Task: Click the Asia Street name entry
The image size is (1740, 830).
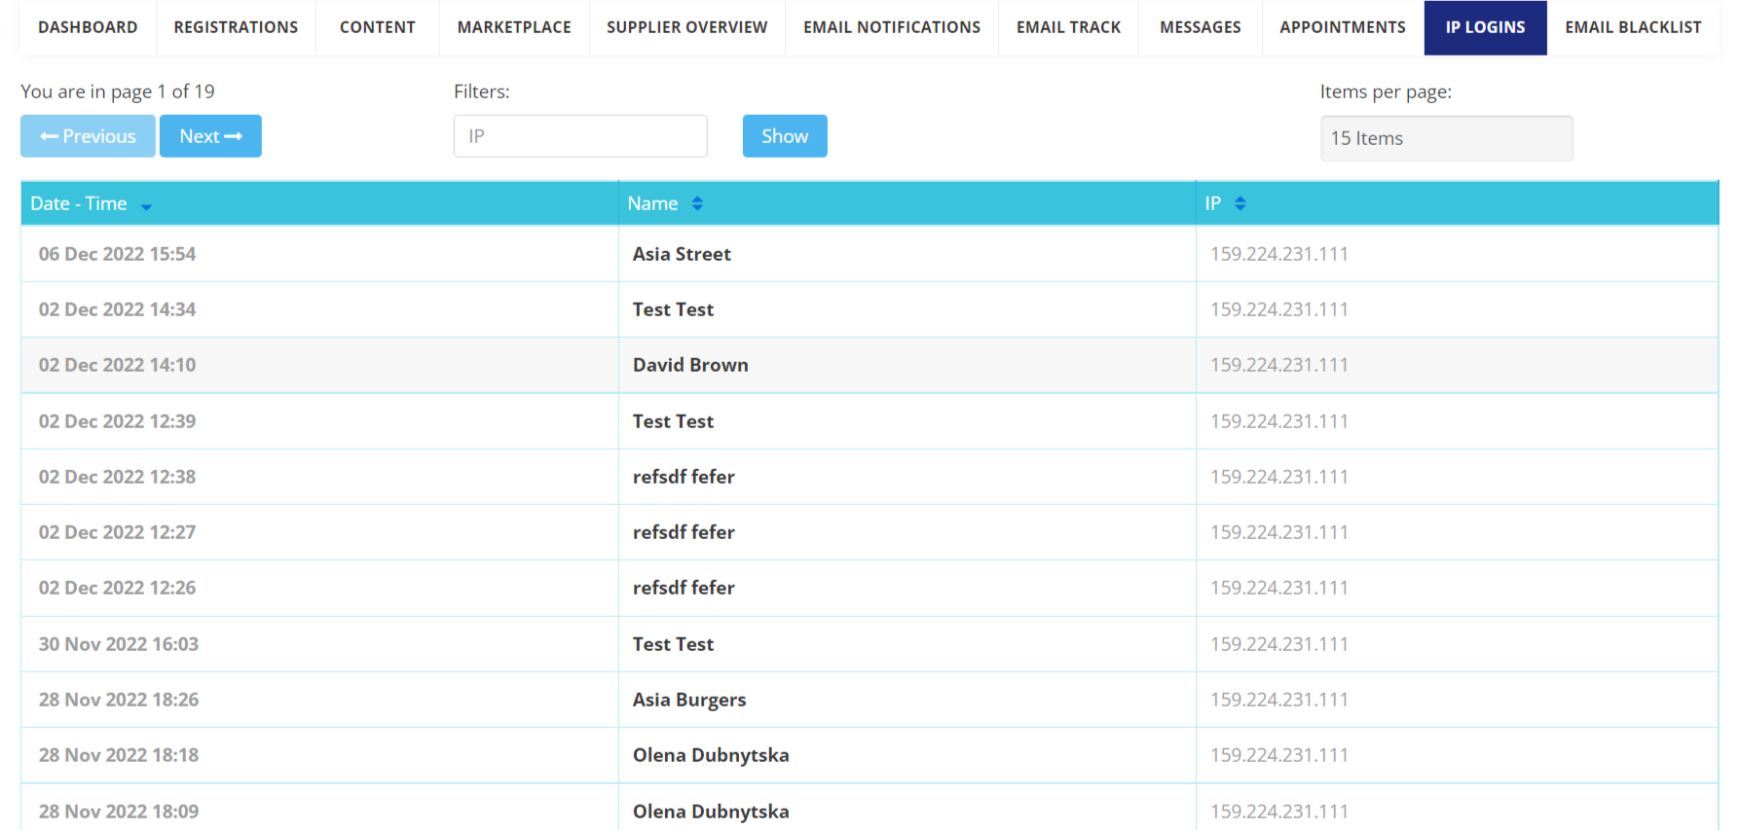Action: (682, 254)
